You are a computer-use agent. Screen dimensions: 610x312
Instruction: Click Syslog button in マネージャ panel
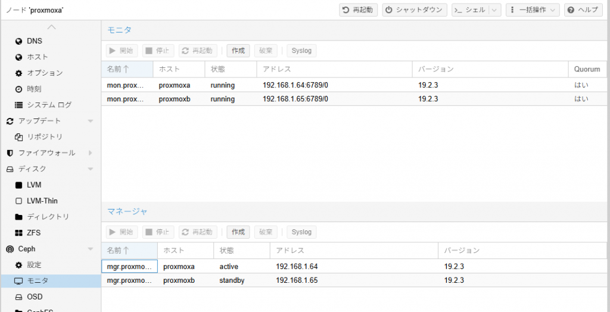pos(301,232)
